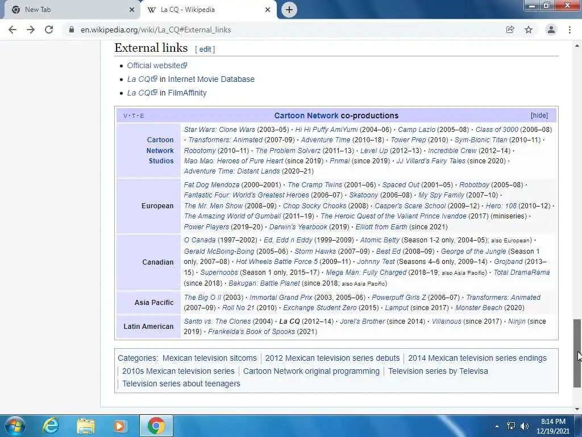This screenshot has height=437, width=582.
Task: Open Bakugan: Battle Planet link
Action: (264, 283)
